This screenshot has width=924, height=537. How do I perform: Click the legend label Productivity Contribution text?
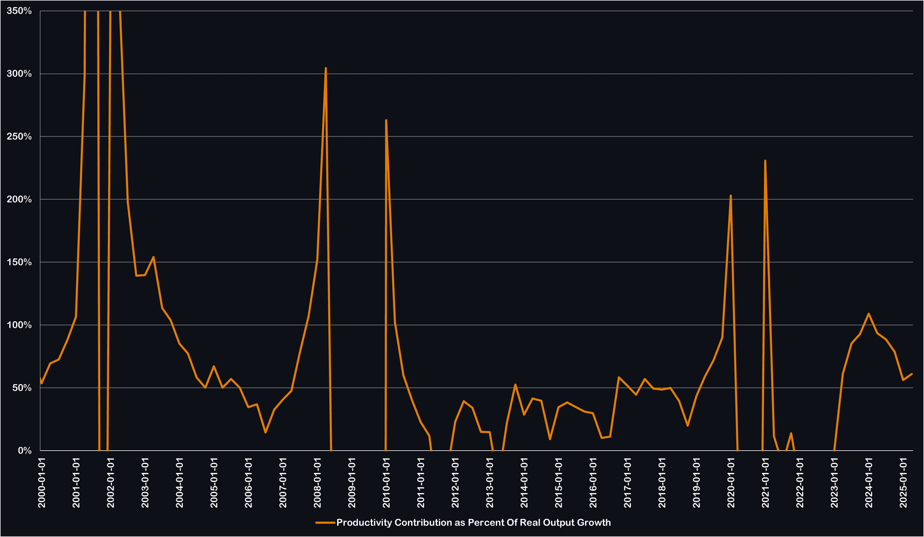pos(473,523)
